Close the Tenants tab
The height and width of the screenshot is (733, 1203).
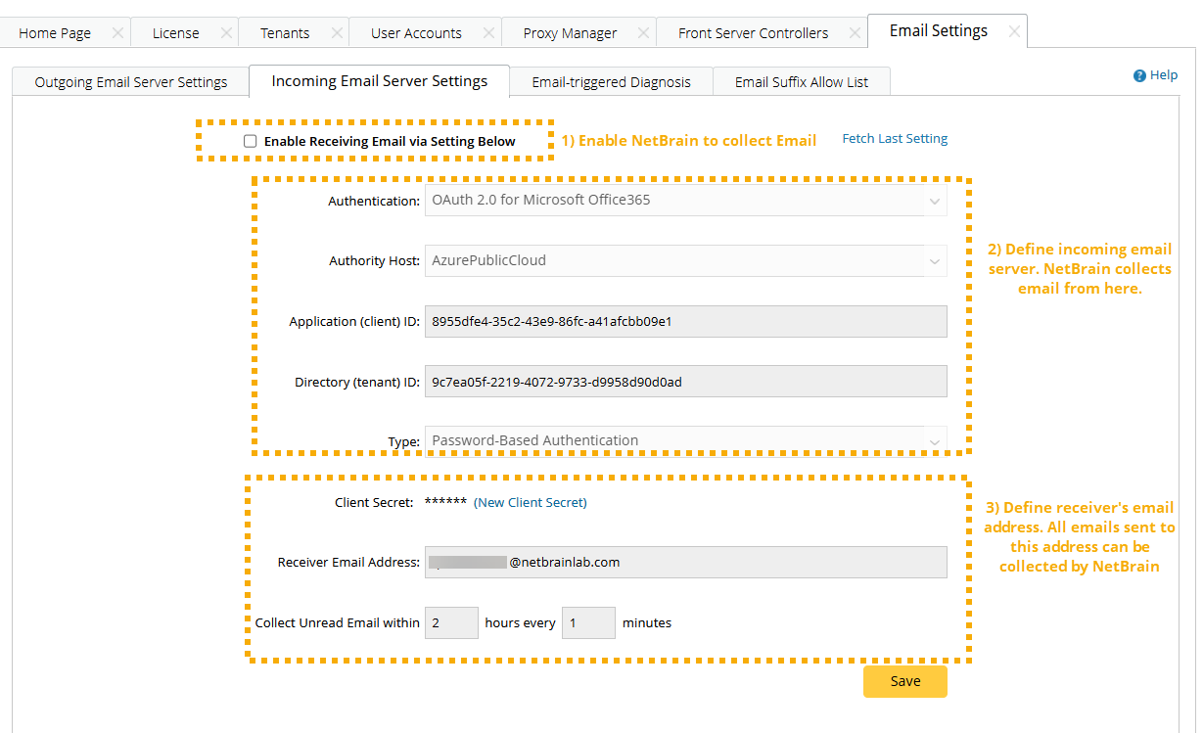point(337,32)
